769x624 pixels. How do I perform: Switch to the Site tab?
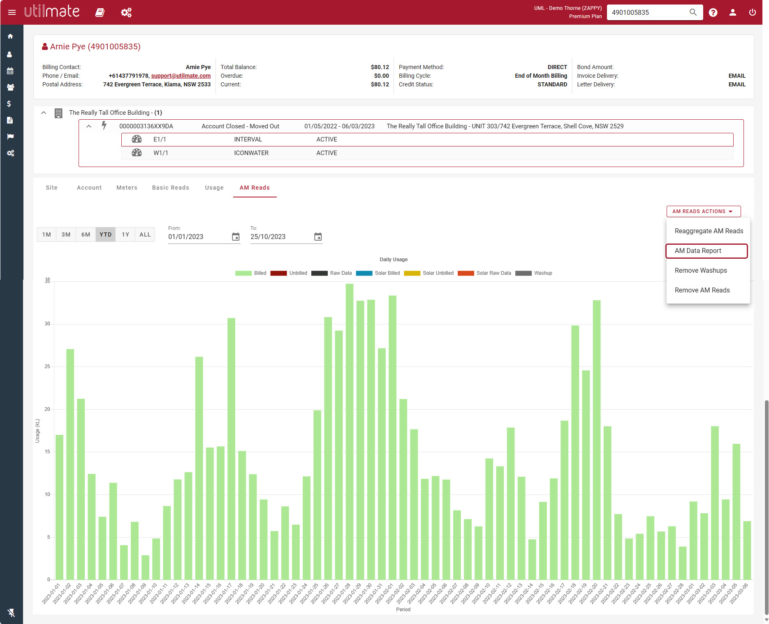[x=52, y=188]
